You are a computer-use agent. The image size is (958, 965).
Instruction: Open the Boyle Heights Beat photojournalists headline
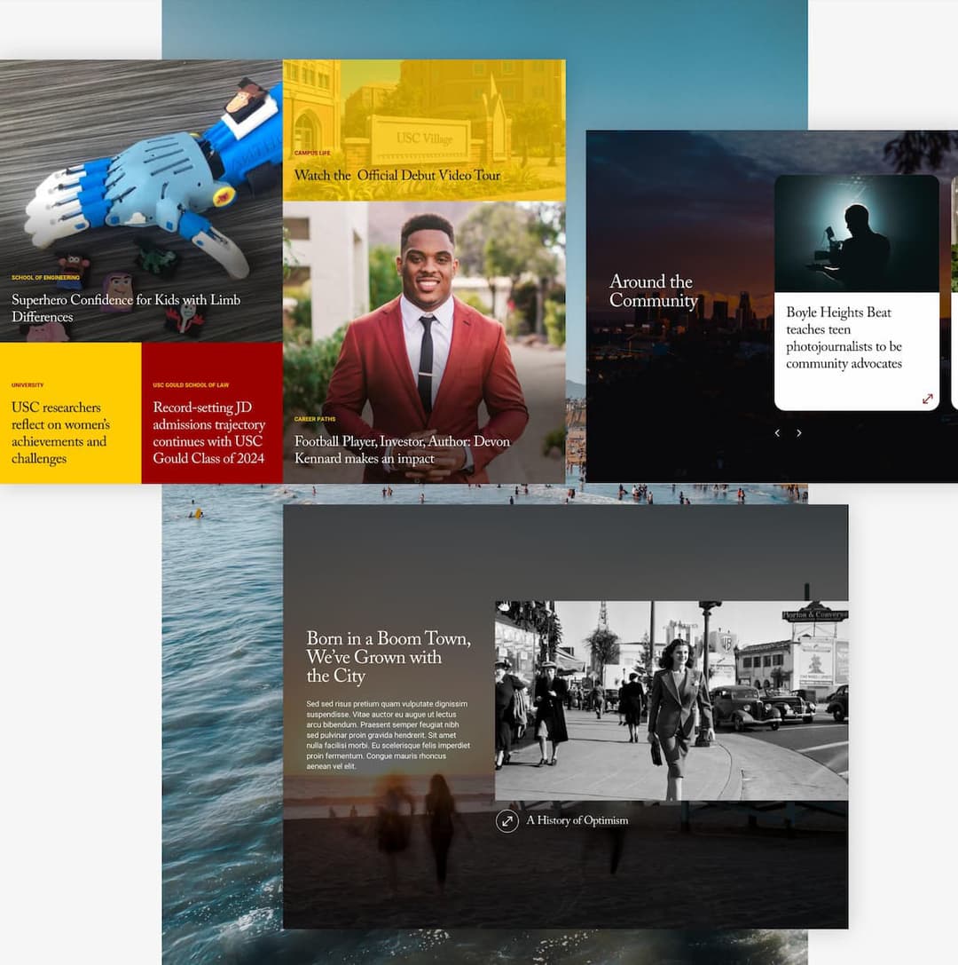pos(844,337)
